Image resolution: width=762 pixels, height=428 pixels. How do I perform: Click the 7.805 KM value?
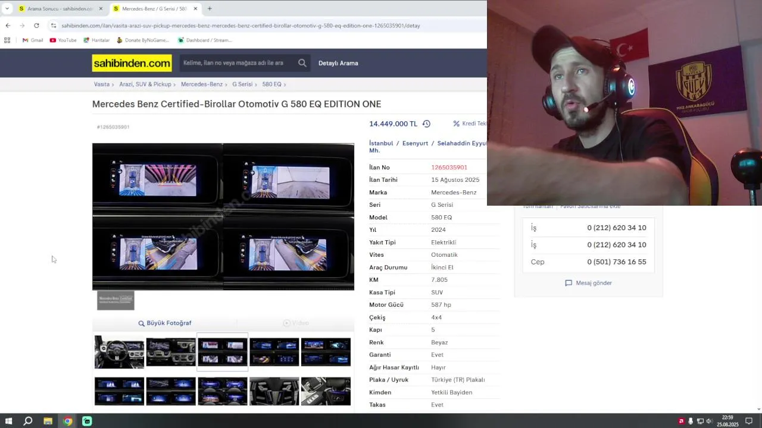[x=439, y=280]
